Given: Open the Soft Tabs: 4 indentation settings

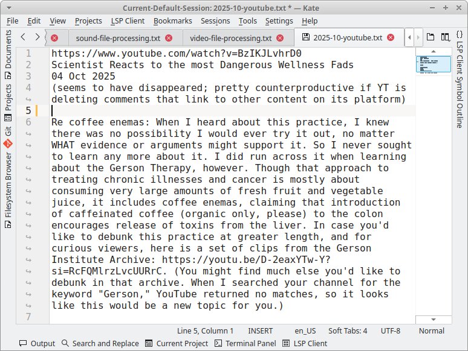Looking at the screenshot, I should point(348,330).
